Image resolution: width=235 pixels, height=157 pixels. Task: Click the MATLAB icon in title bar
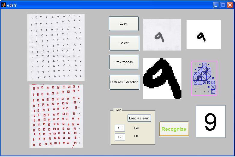pyautogui.click(x=3, y=5)
